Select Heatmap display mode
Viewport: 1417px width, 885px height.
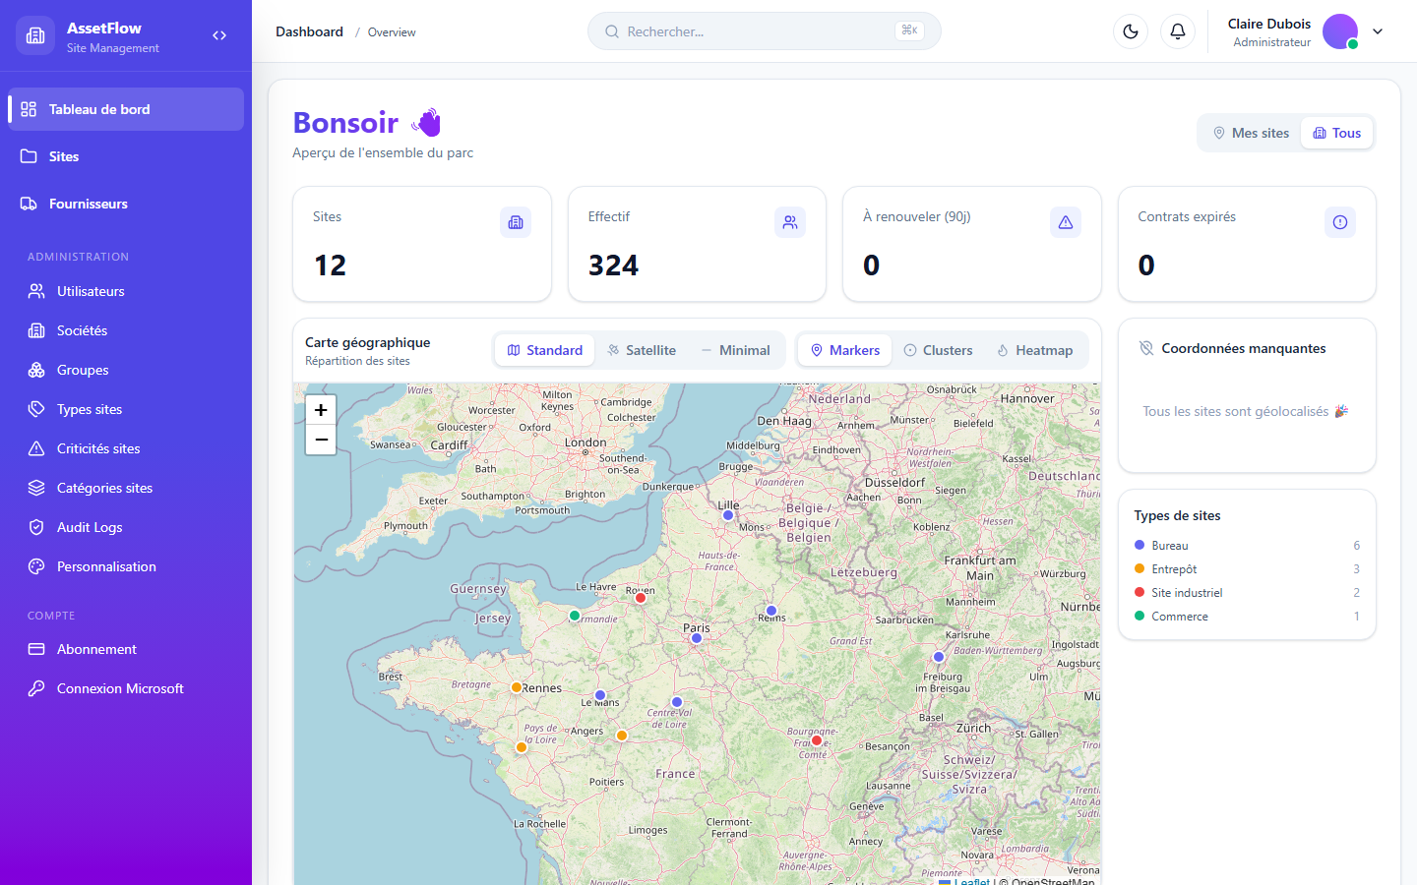(x=1034, y=350)
